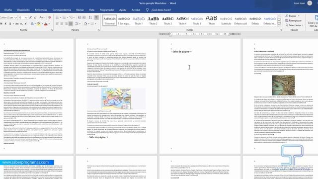The image size is (318, 179).
Task: Expand the styles gallery with the more arrow
Action: [x=279, y=24]
